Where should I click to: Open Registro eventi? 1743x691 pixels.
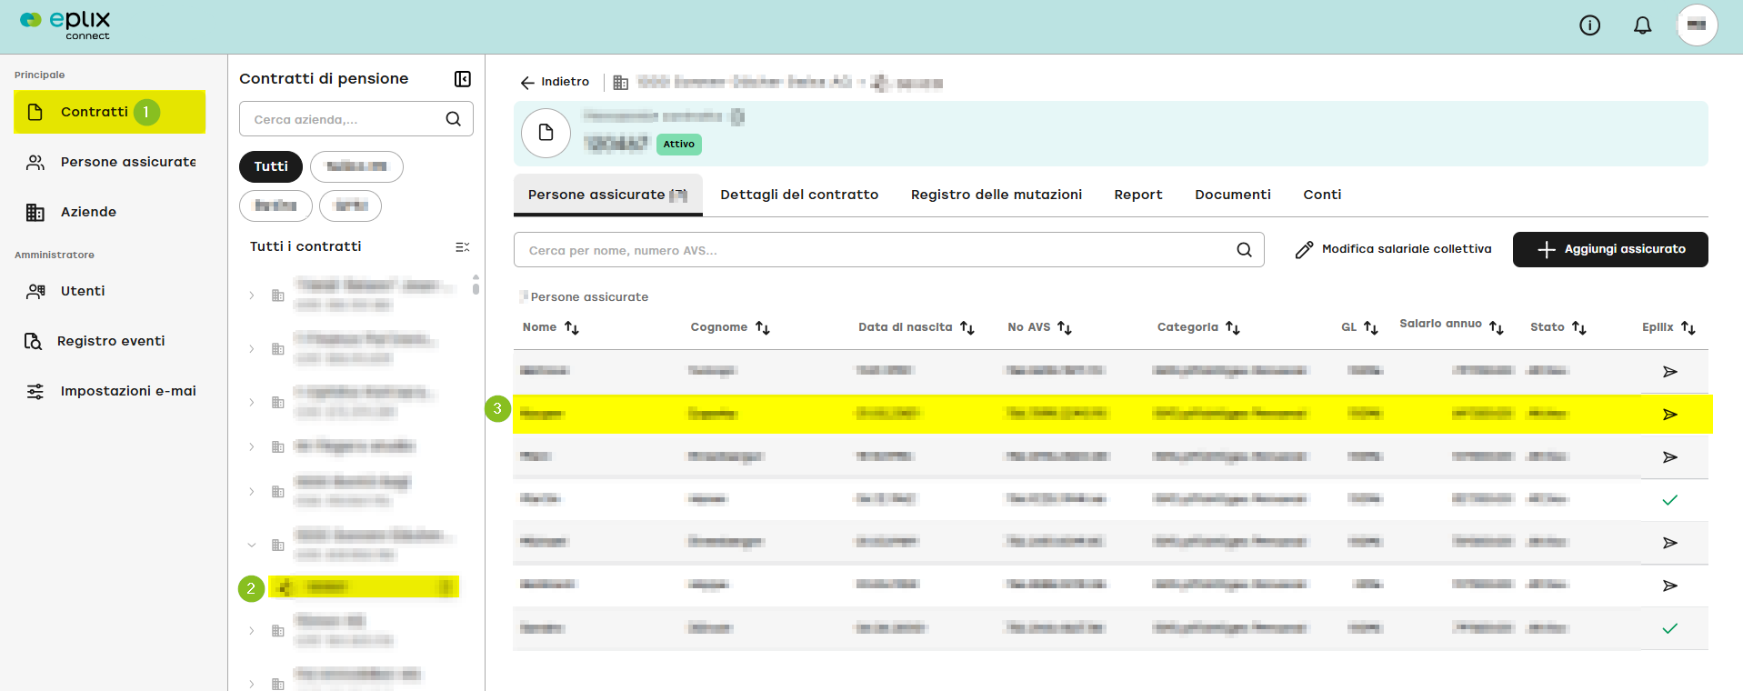click(110, 341)
